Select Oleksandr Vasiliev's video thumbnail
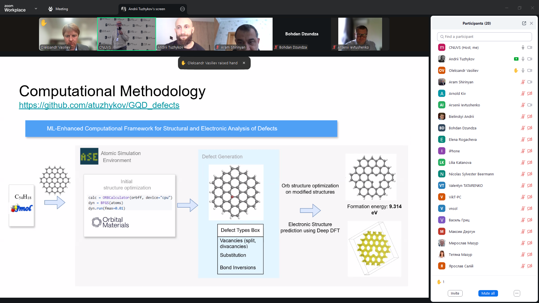Viewport: 539px width, 303px height. point(68,34)
